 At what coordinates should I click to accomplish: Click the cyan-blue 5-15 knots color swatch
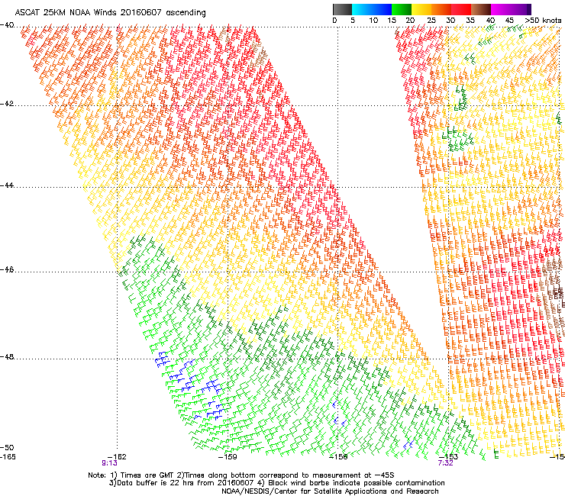[372, 9]
